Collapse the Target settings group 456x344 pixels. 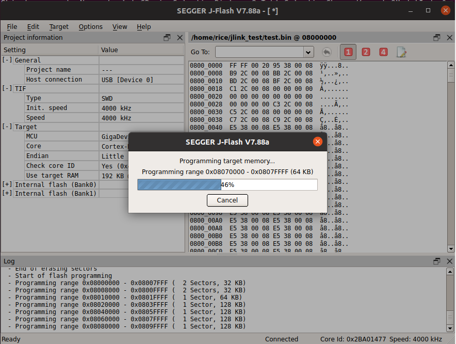(x=7, y=127)
